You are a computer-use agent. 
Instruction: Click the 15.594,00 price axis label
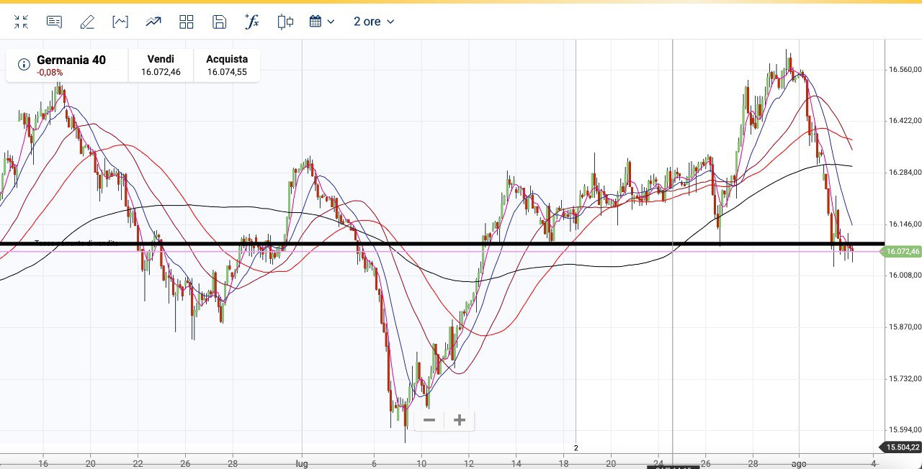coord(905,430)
